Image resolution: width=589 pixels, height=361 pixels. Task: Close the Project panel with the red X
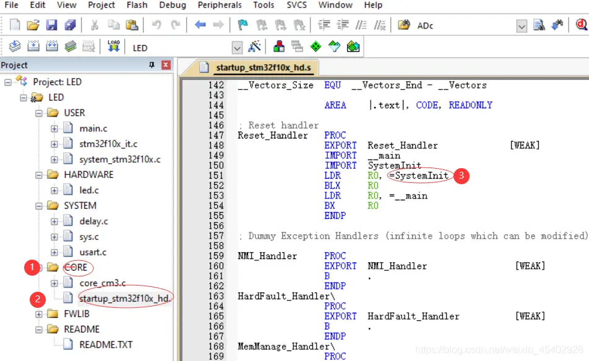tap(165, 66)
